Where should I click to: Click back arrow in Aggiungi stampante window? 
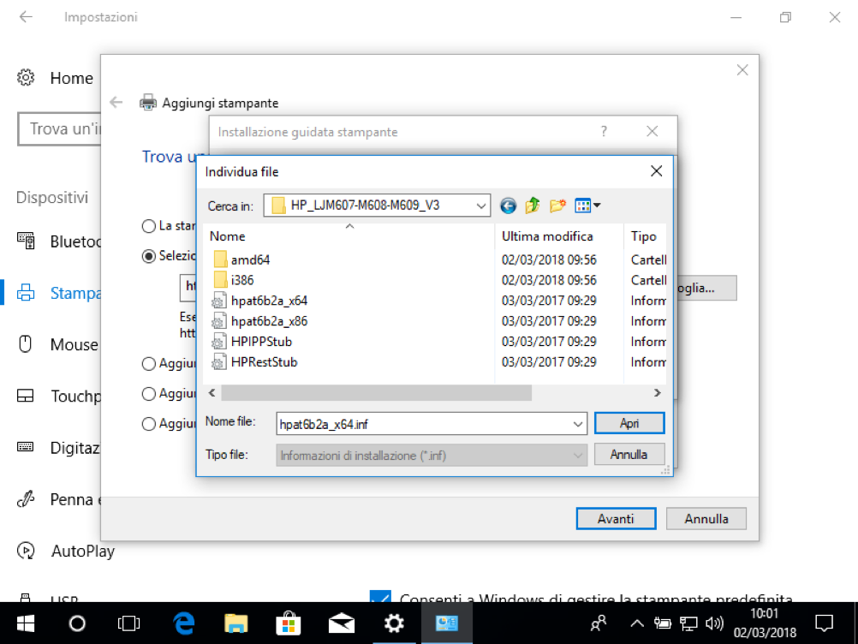(116, 102)
